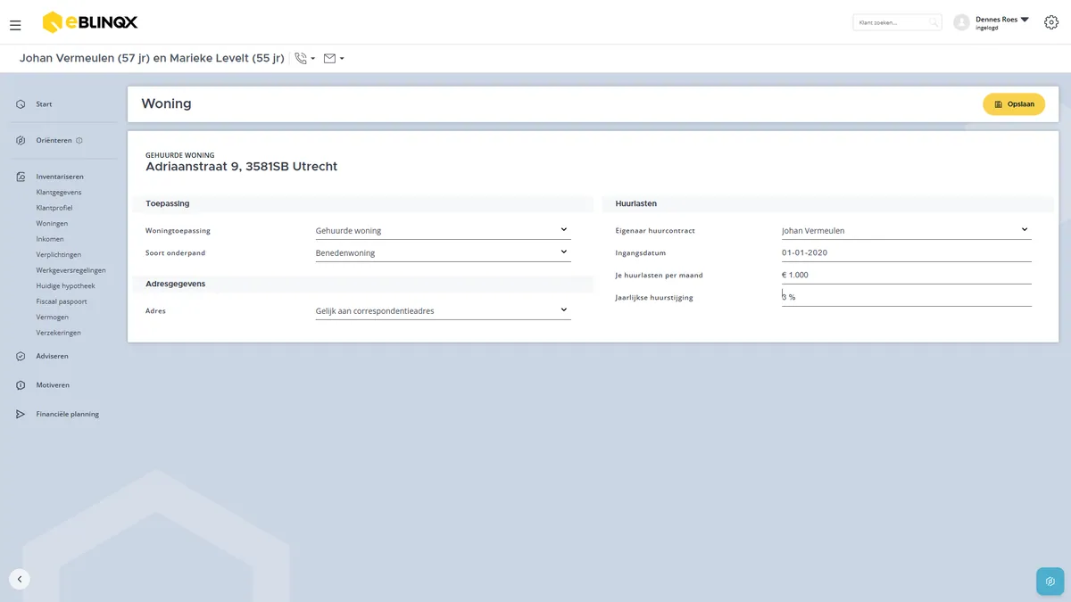The image size is (1071, 602).
Task: Select Inkomen in the sidebar
Action: (50, 239)
